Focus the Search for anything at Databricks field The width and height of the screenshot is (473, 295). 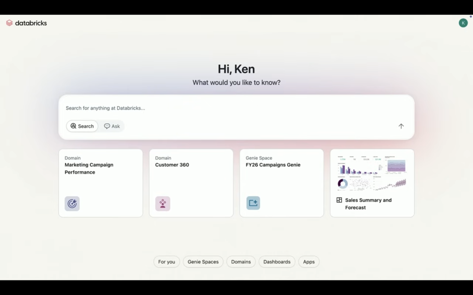pyautogui.click(x=236, y=108)
